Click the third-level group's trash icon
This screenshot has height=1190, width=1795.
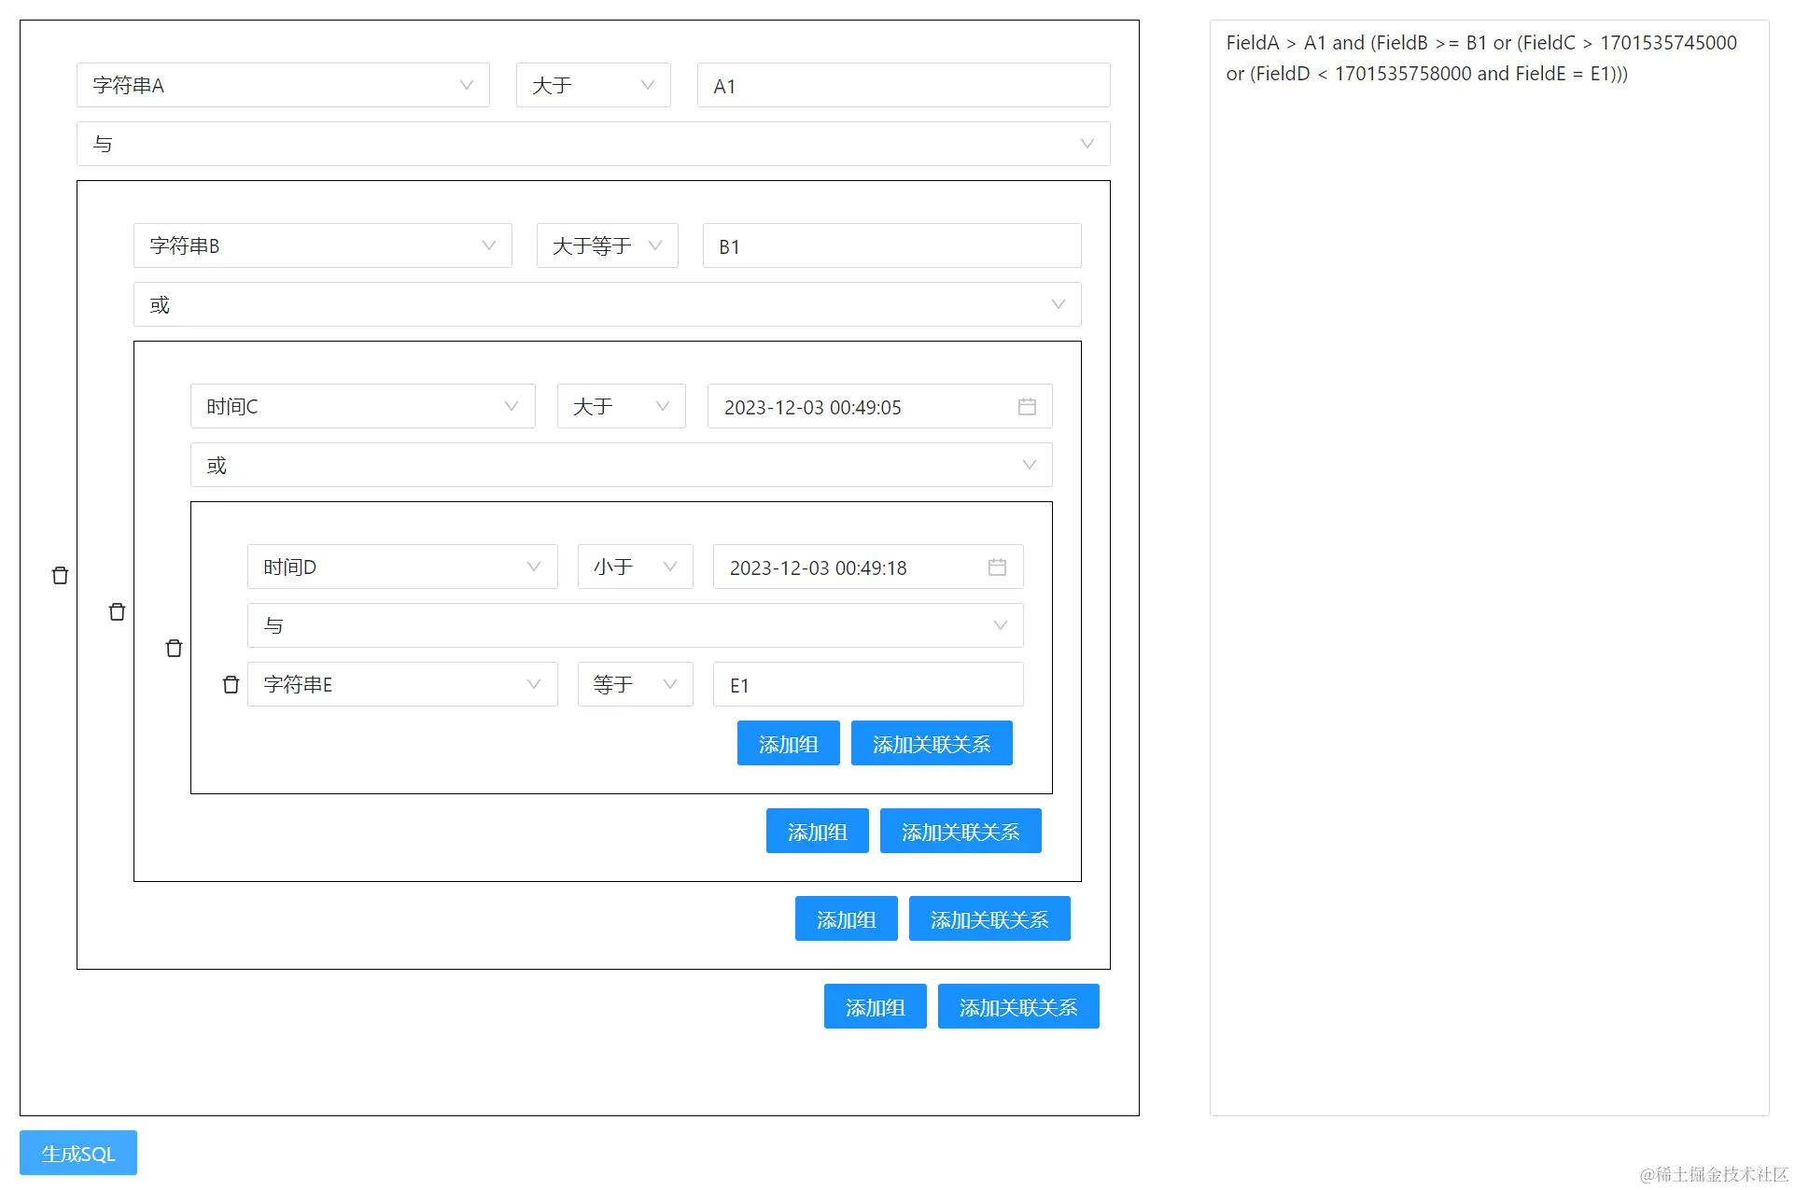174,649
